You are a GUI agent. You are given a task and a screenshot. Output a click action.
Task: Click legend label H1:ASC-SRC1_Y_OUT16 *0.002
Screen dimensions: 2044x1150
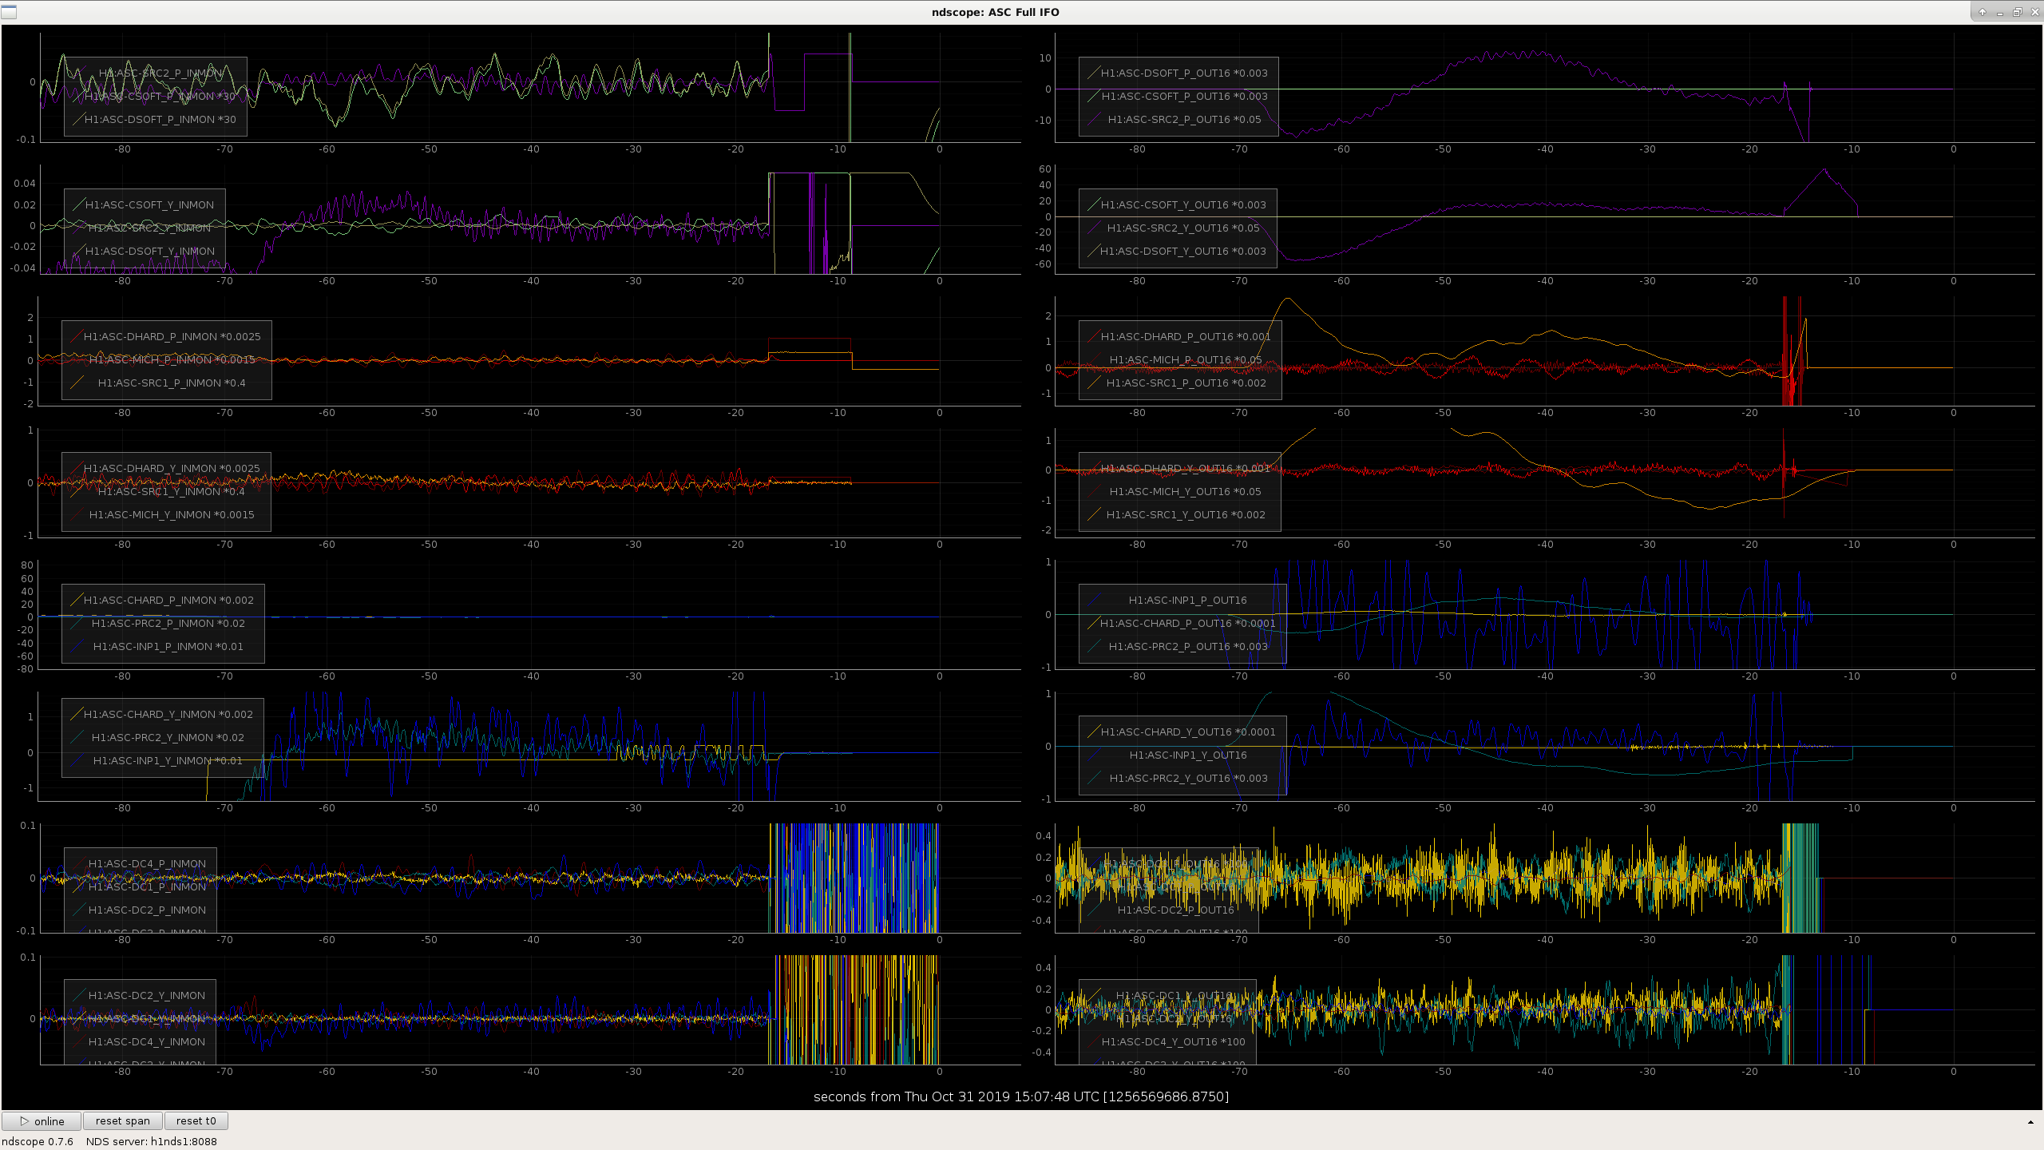point(1186,515)
